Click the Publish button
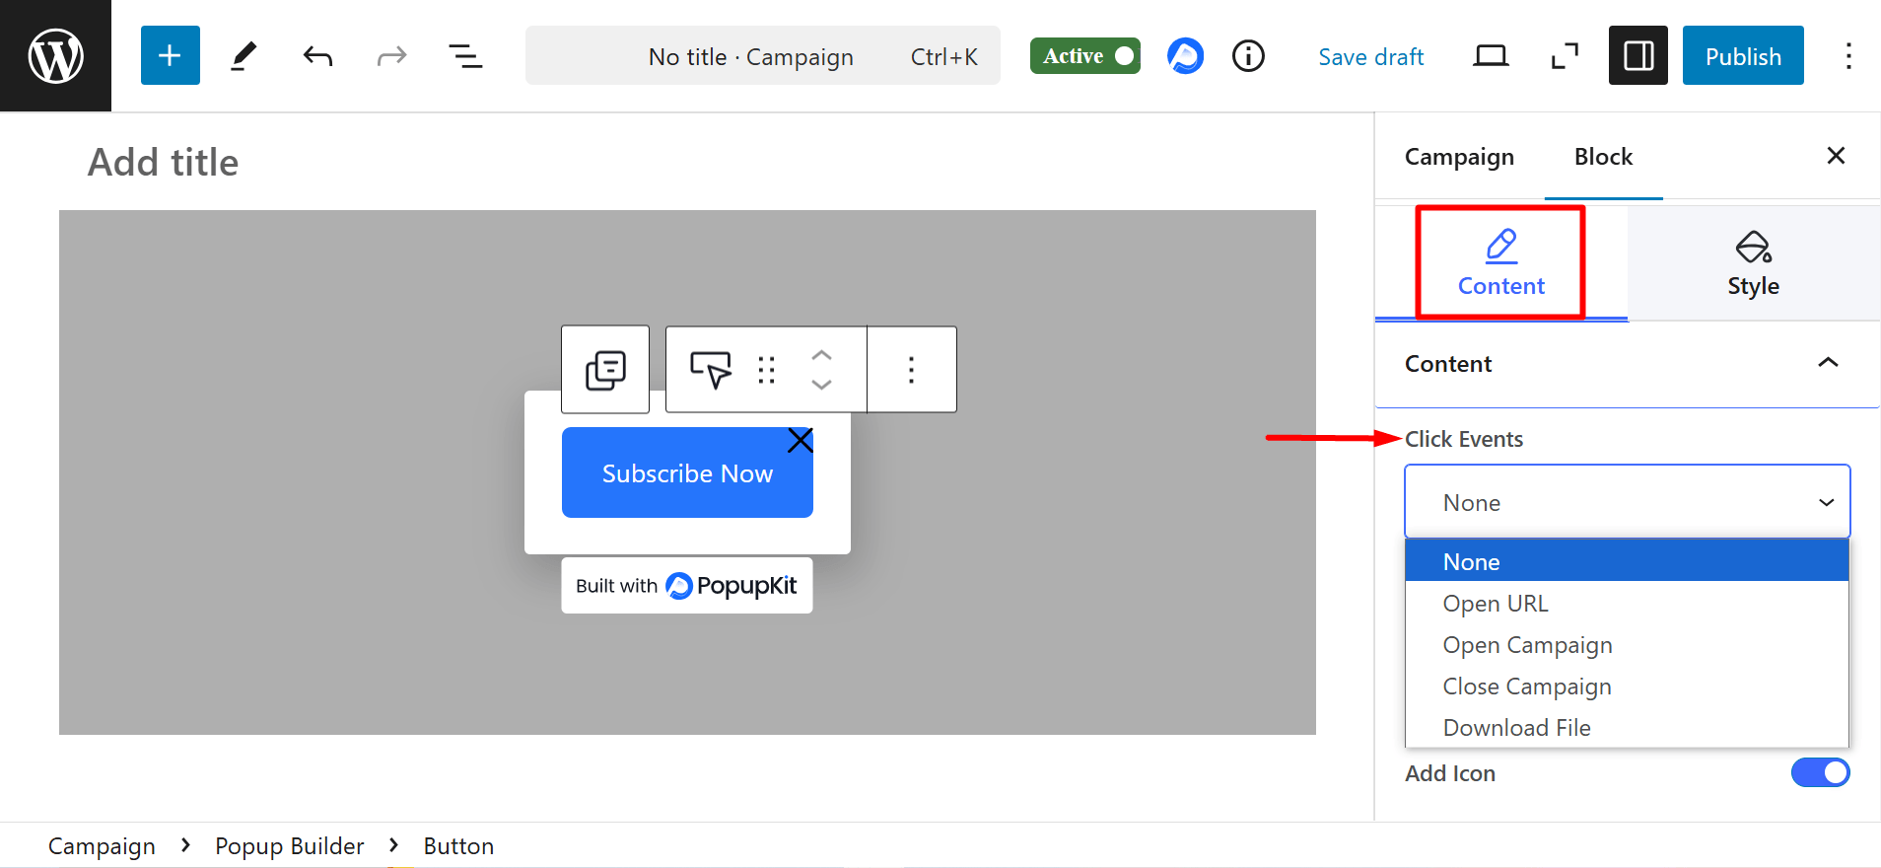The height and width of the screenshot is (868, 1881). point(1742,56)
